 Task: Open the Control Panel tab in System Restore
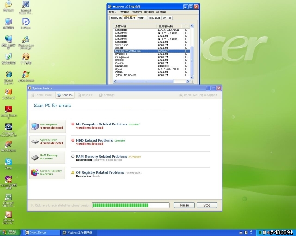coord(42,95)
